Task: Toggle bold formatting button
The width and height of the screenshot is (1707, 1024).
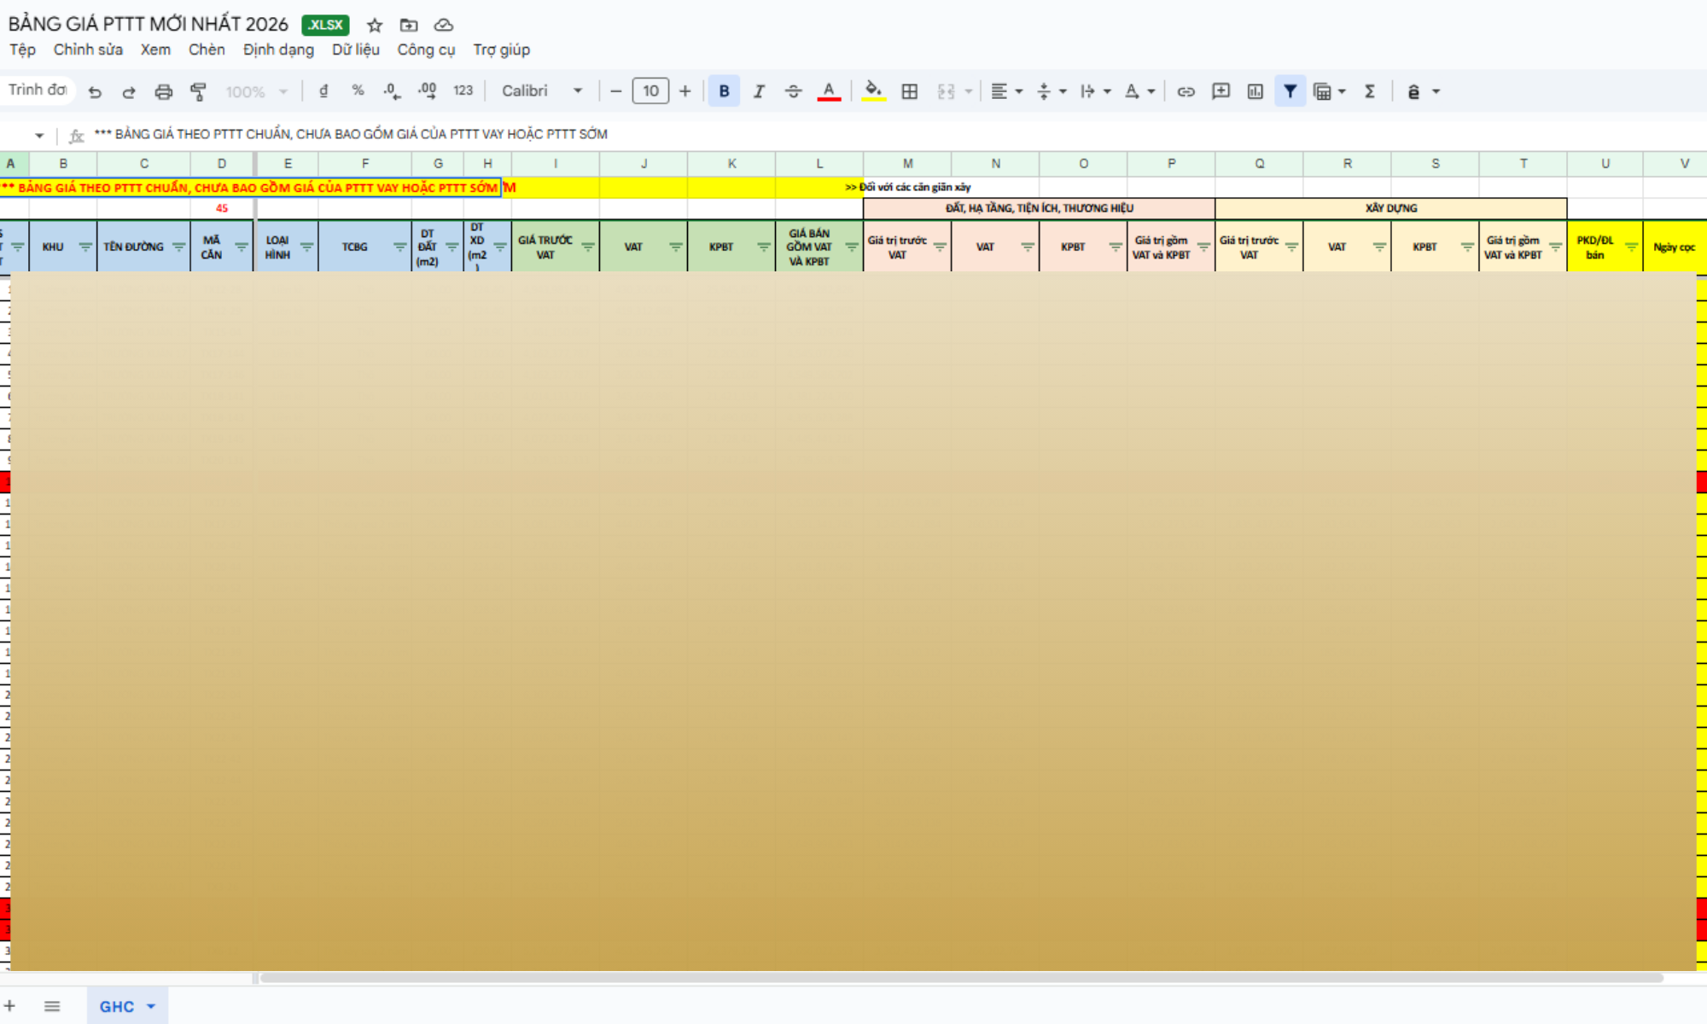Action: pos(724,91)
